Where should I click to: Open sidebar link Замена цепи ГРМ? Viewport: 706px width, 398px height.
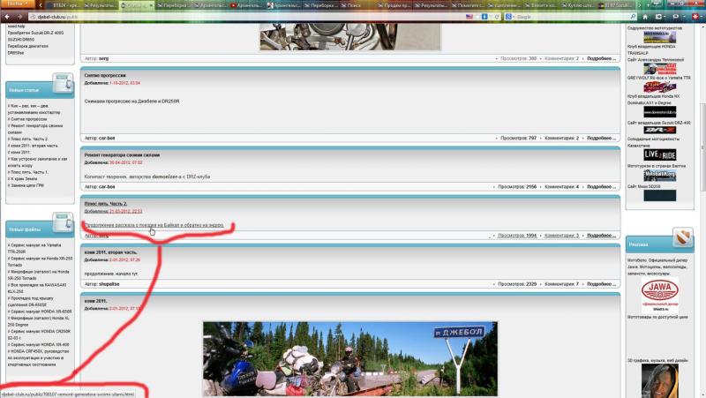click(26, 185)
